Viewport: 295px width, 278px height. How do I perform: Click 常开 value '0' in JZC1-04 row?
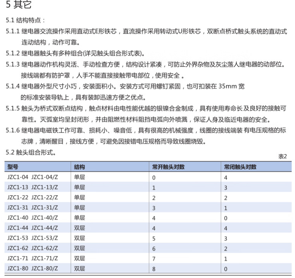pyautogui.click(x=154, y=178)
